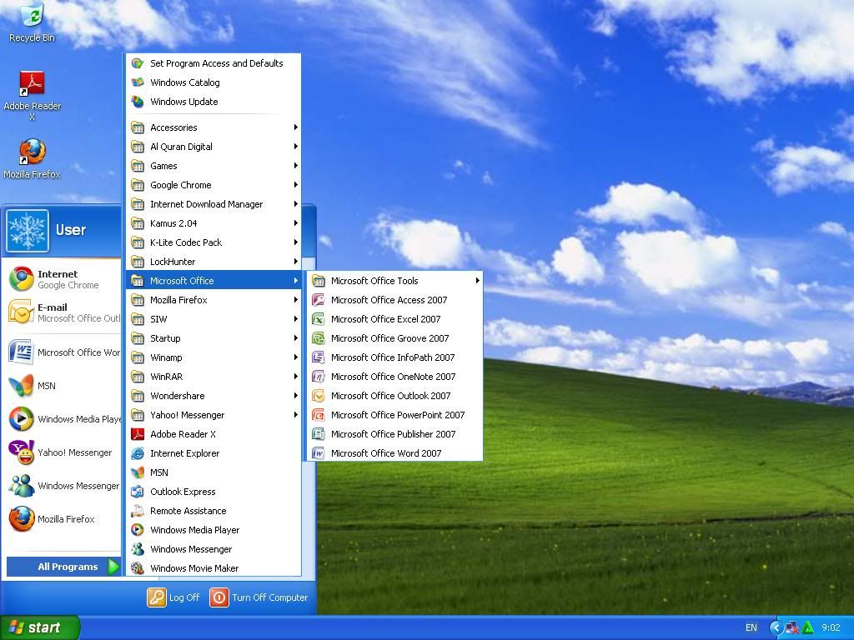This screenshot has height=640, width=854.
Task: Select the LockHunter program folder
Action: tap(213, 261)
